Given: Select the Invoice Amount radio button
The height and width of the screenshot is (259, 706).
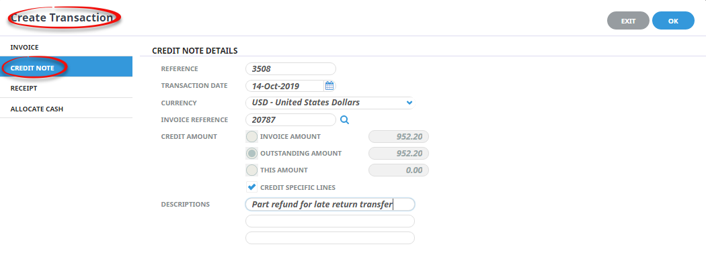Looking at the screenshot, I should coord(251,136).
